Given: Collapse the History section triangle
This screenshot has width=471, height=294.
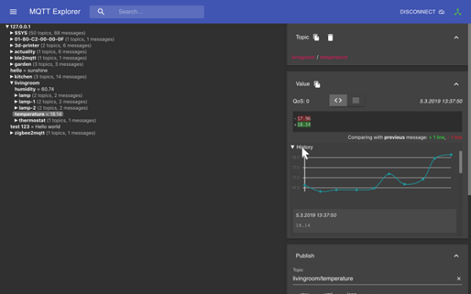Looking at the screenshot, I should coord(293,147).
